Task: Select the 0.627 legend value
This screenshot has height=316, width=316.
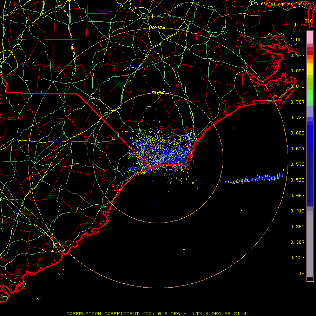Action: (x=297, y=149)
